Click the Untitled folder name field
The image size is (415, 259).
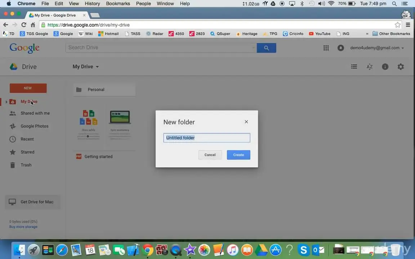click(206, 138)
